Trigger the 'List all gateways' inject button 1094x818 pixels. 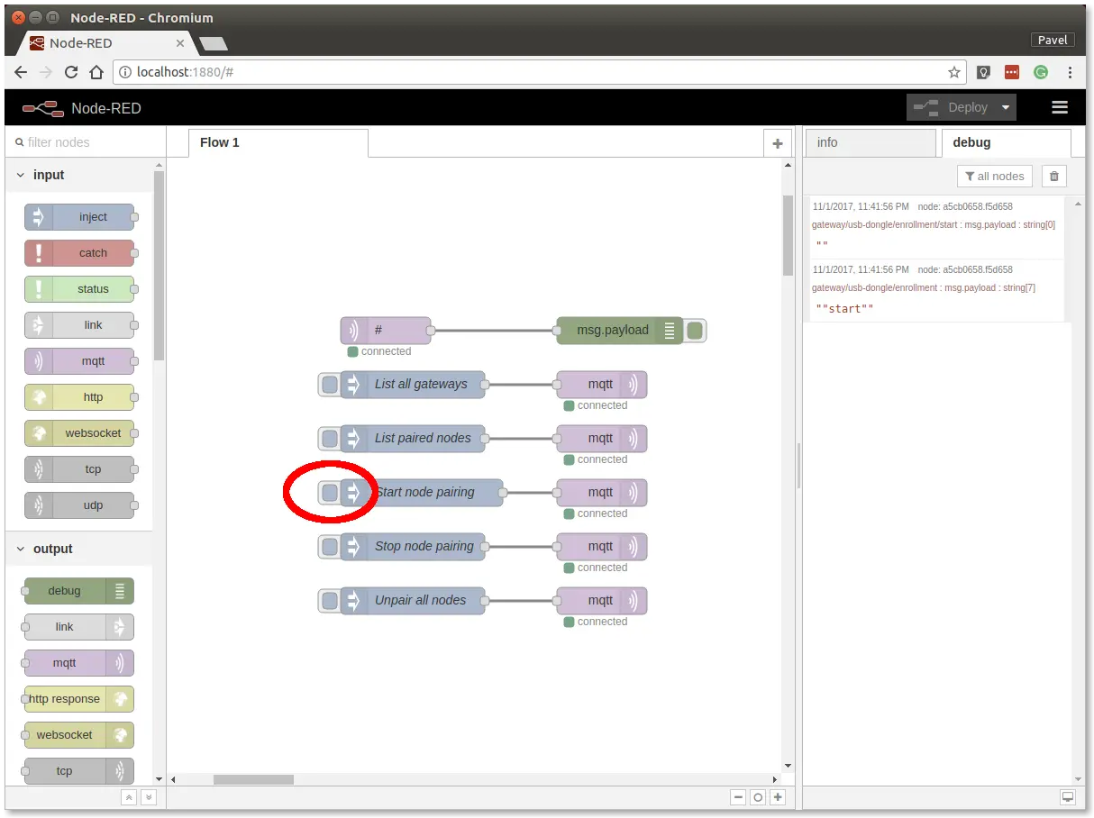[330, 385]
